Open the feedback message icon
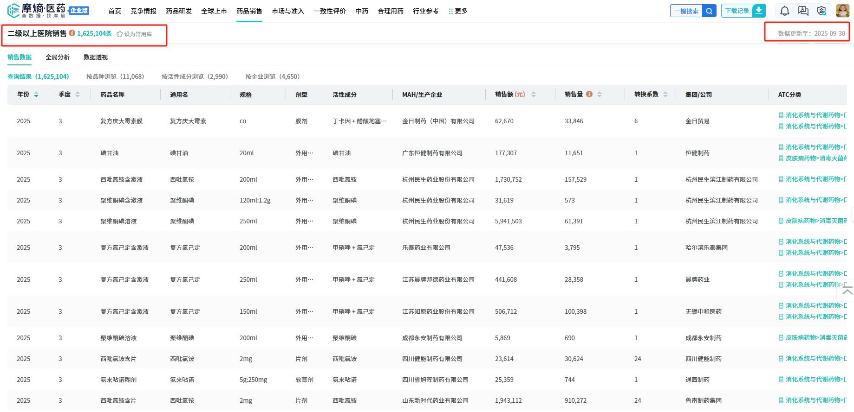854x412 pixels. tap(803, 11)
